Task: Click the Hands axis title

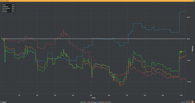Action: pos(94,98)
